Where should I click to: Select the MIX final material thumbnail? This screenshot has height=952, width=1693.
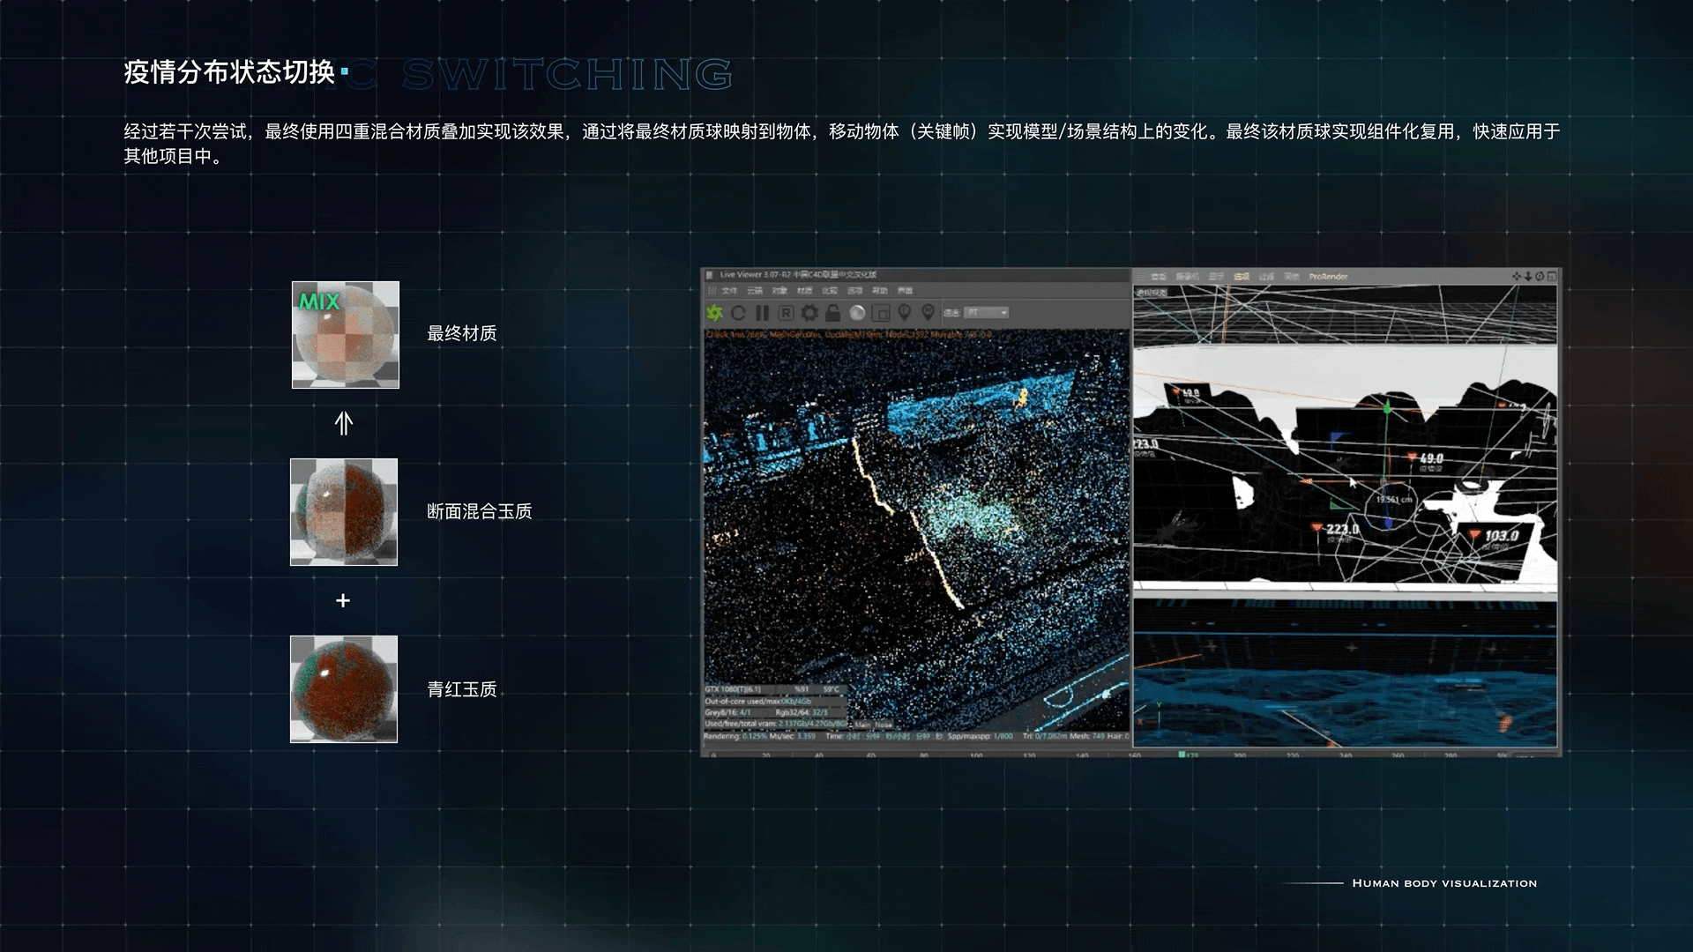346,335
